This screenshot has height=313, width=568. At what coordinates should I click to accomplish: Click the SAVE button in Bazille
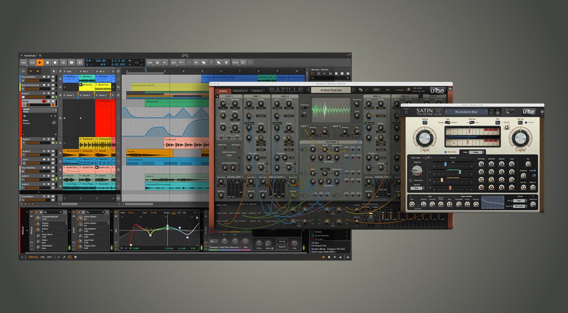[376, 90]
